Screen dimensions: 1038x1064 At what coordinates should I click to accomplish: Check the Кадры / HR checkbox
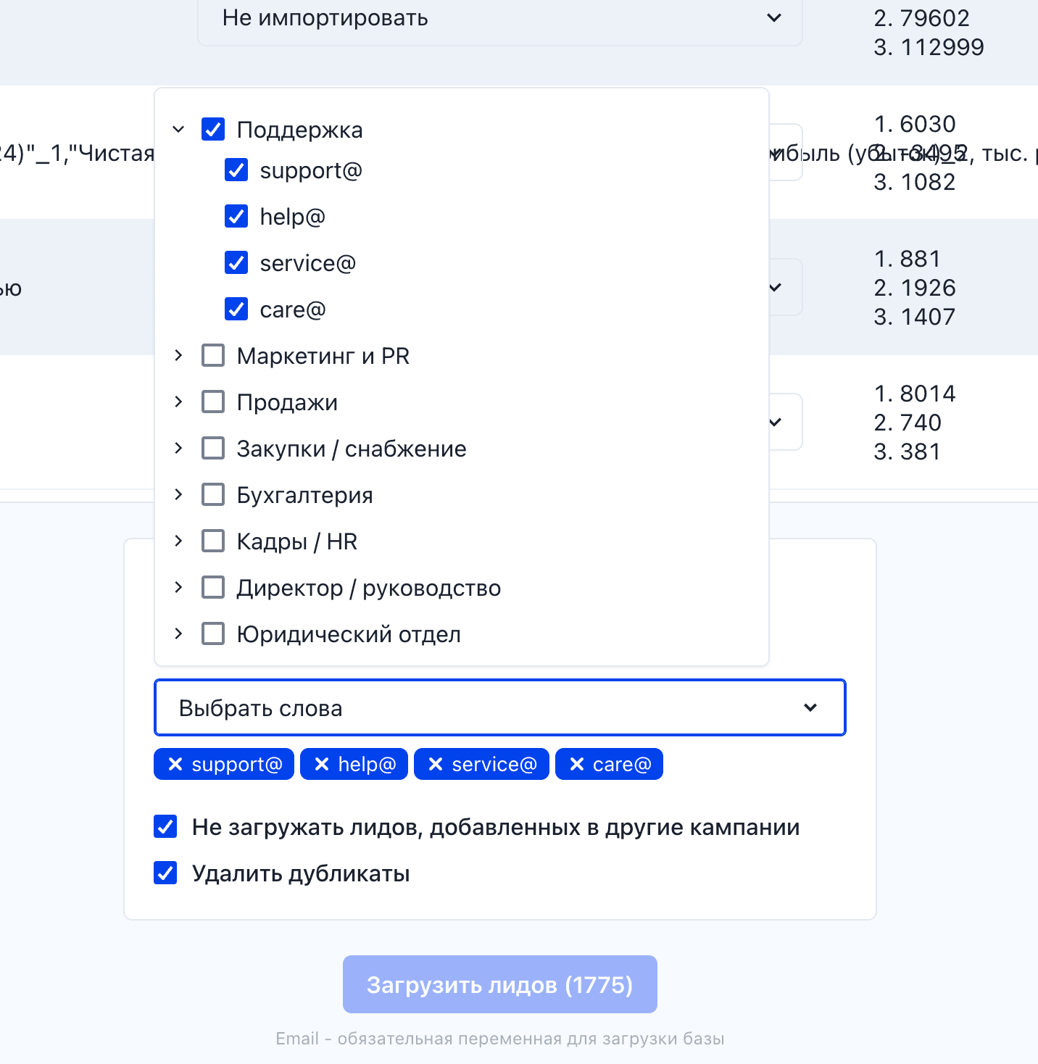213,541
